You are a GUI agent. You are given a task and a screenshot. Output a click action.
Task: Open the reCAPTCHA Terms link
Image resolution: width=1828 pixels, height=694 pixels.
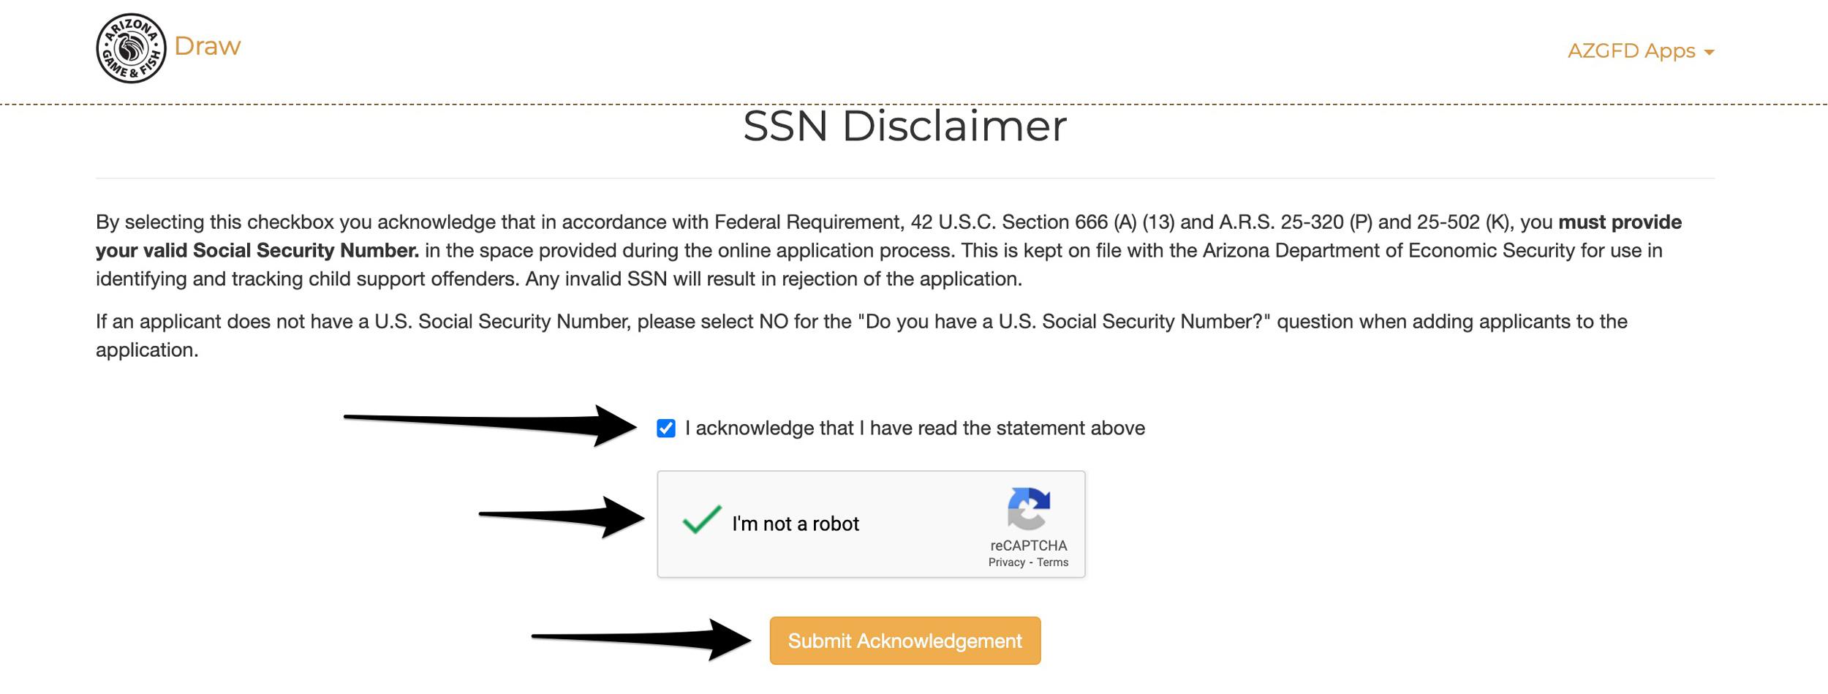click(1055, 562)
